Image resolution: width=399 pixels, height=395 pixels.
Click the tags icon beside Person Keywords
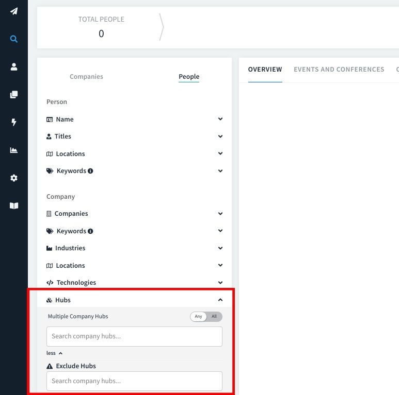click(x=50, y=171)
